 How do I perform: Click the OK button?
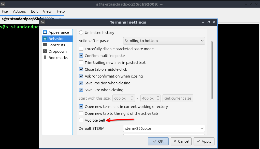158,141
